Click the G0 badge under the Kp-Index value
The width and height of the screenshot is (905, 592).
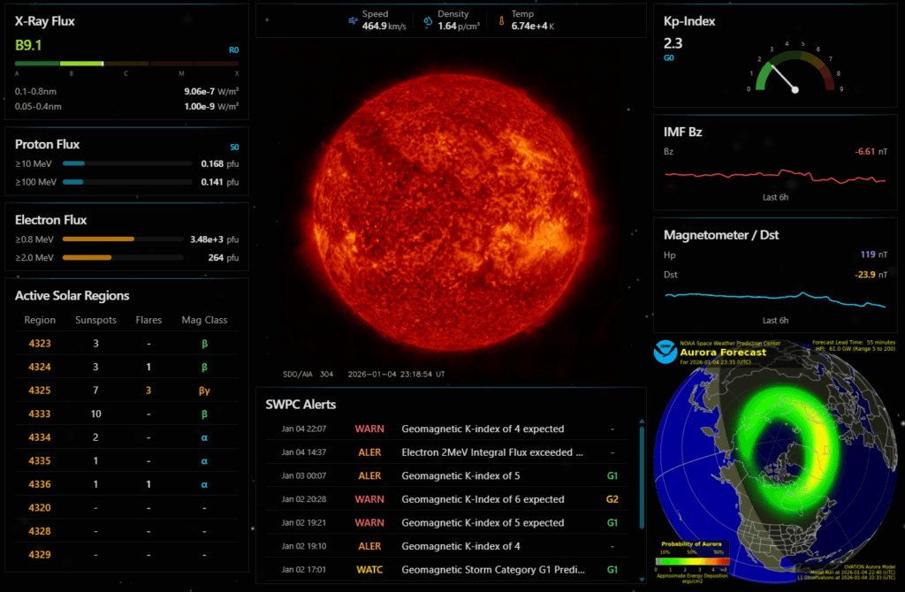click(668, 57)
